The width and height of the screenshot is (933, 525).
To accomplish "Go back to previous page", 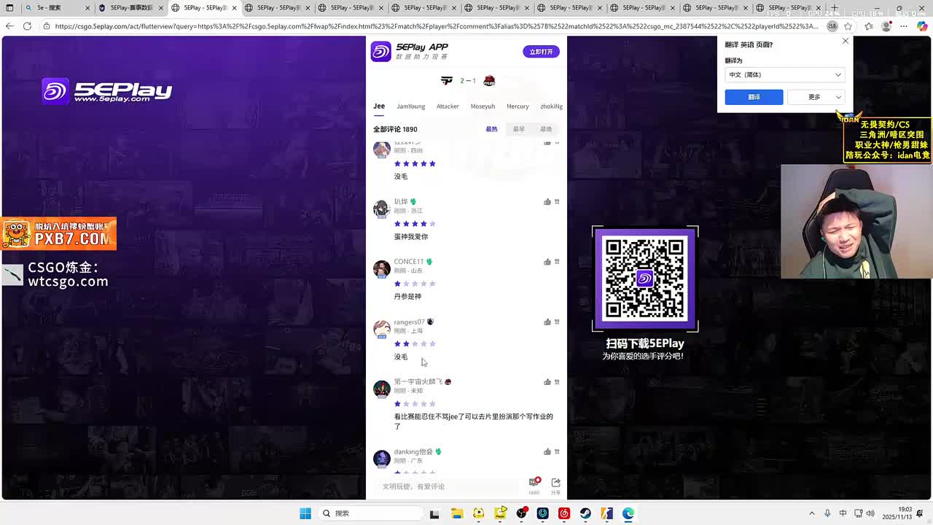I will coord(9,26).
